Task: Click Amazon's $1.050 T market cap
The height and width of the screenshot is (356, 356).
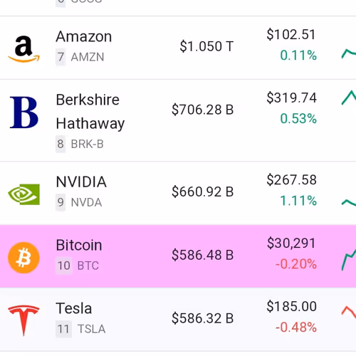Action: point(206,46)
